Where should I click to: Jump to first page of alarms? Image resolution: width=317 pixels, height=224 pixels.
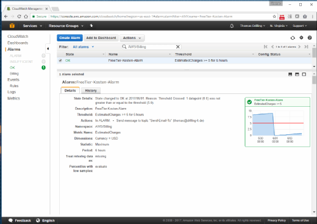(x=266, y=47)
